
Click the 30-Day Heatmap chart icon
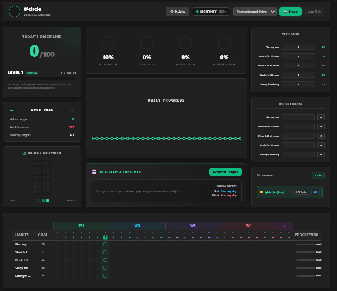pos(24,153)
